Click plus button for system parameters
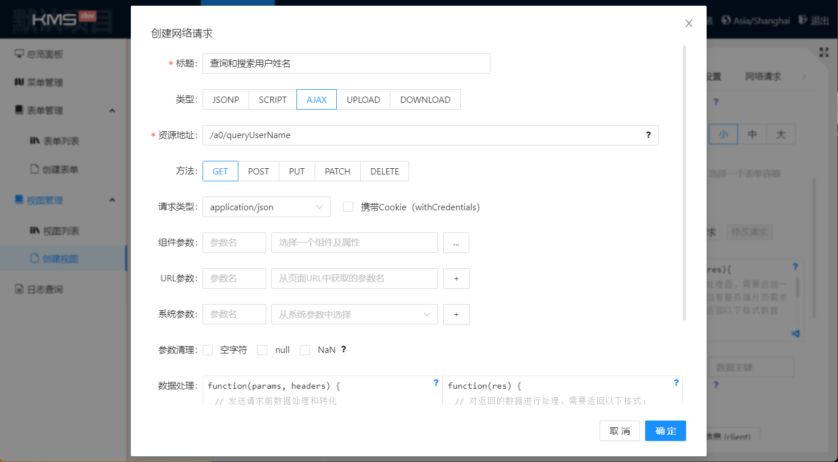The image size is (838, 462). 456,314
